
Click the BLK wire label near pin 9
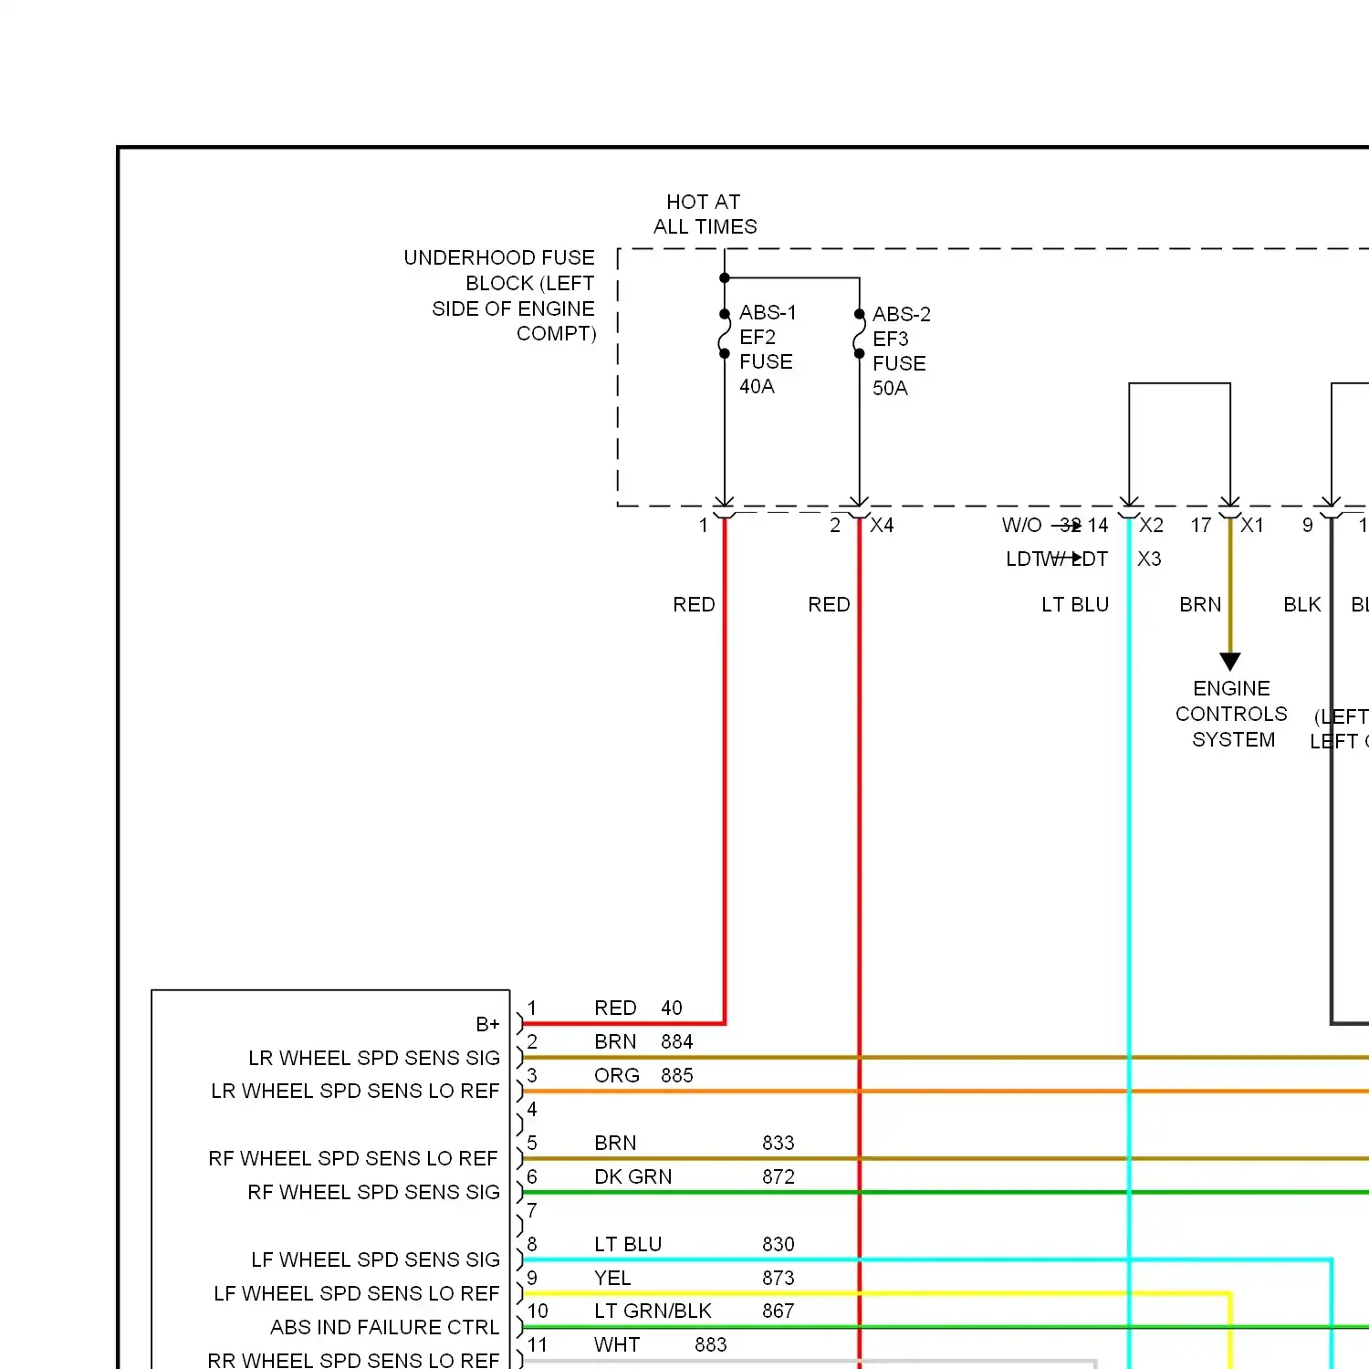(x=1302, y=605)
